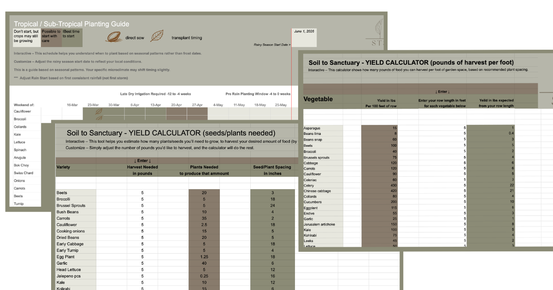
Task: Select the "Don't start, but crops may still be growing" legend cell
Action: click(27, 38)
